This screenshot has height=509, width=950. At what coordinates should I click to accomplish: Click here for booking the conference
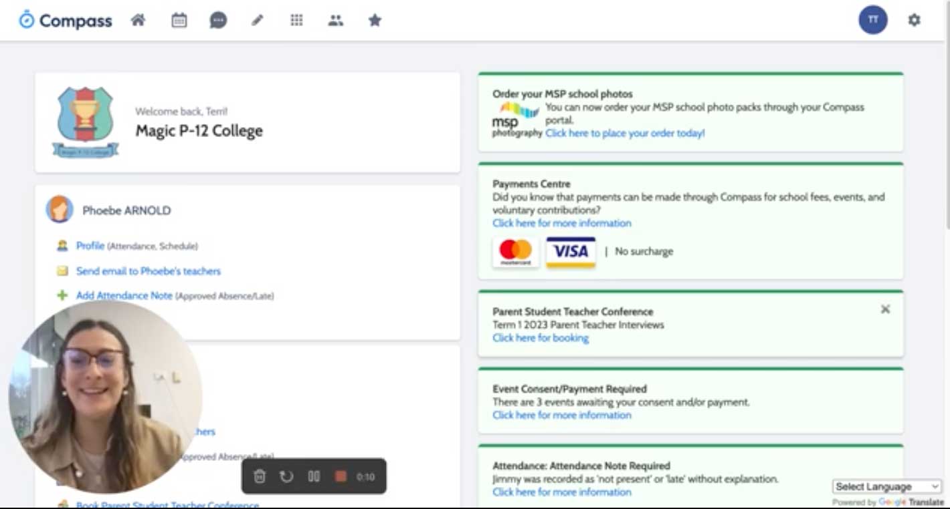540,338
